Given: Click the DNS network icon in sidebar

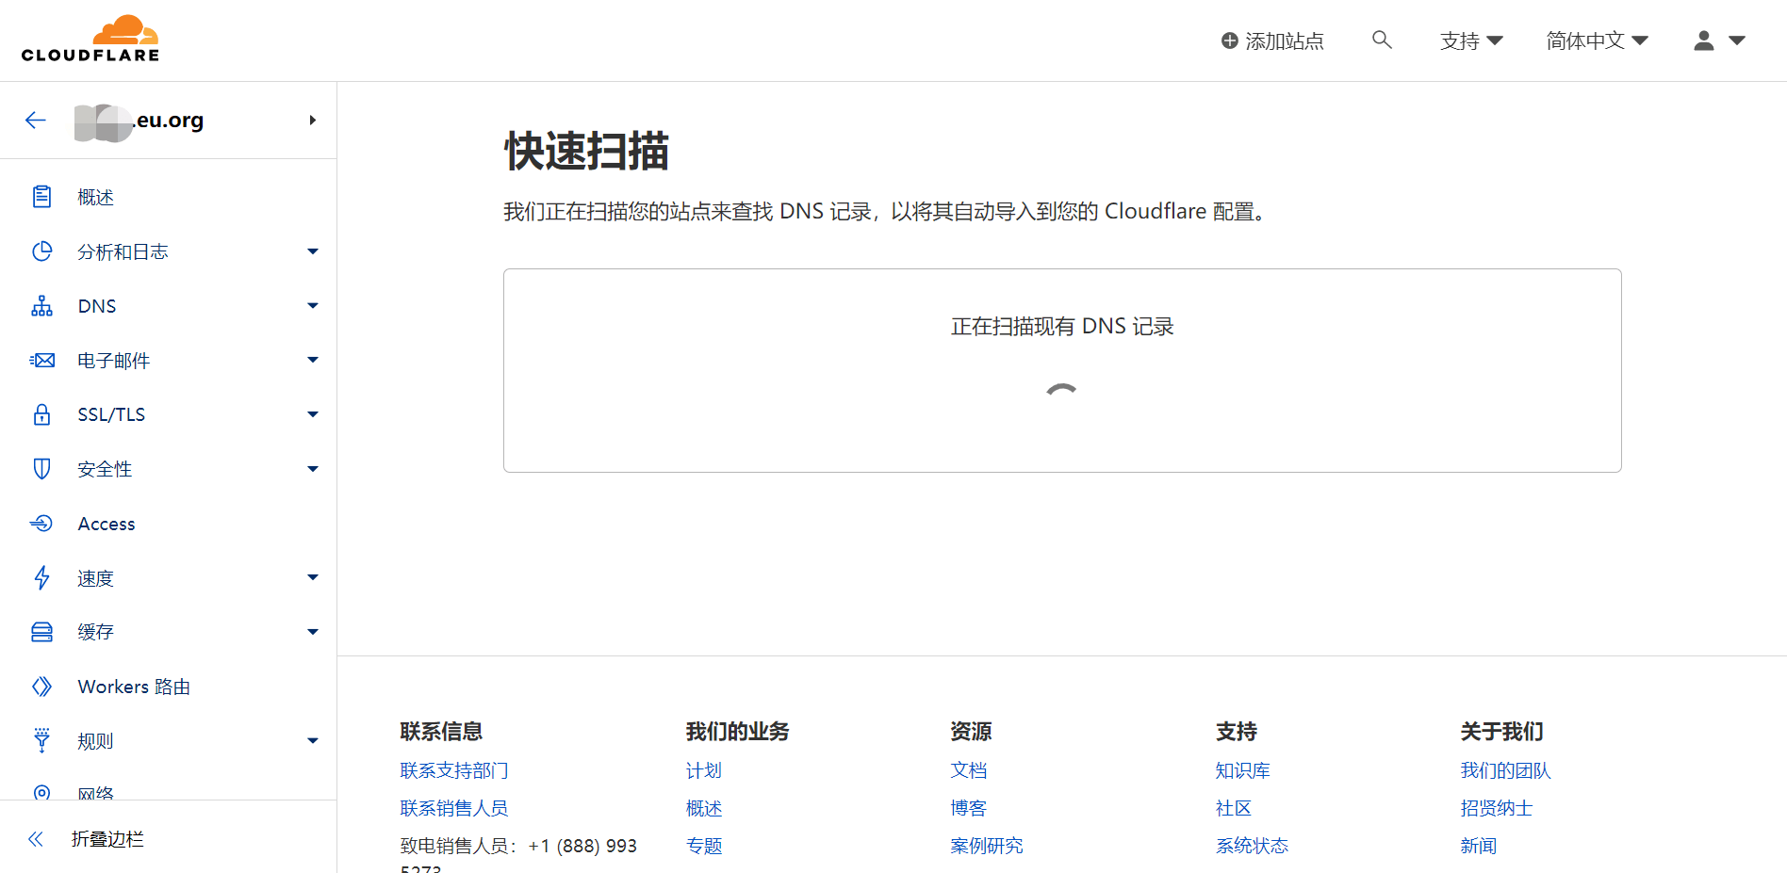Looking at the screenshot, I should coord(41,306).
